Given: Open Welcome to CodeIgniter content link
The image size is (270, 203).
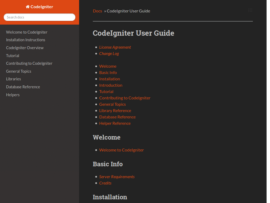Looking at the screenshot, I should coord(121,150).
